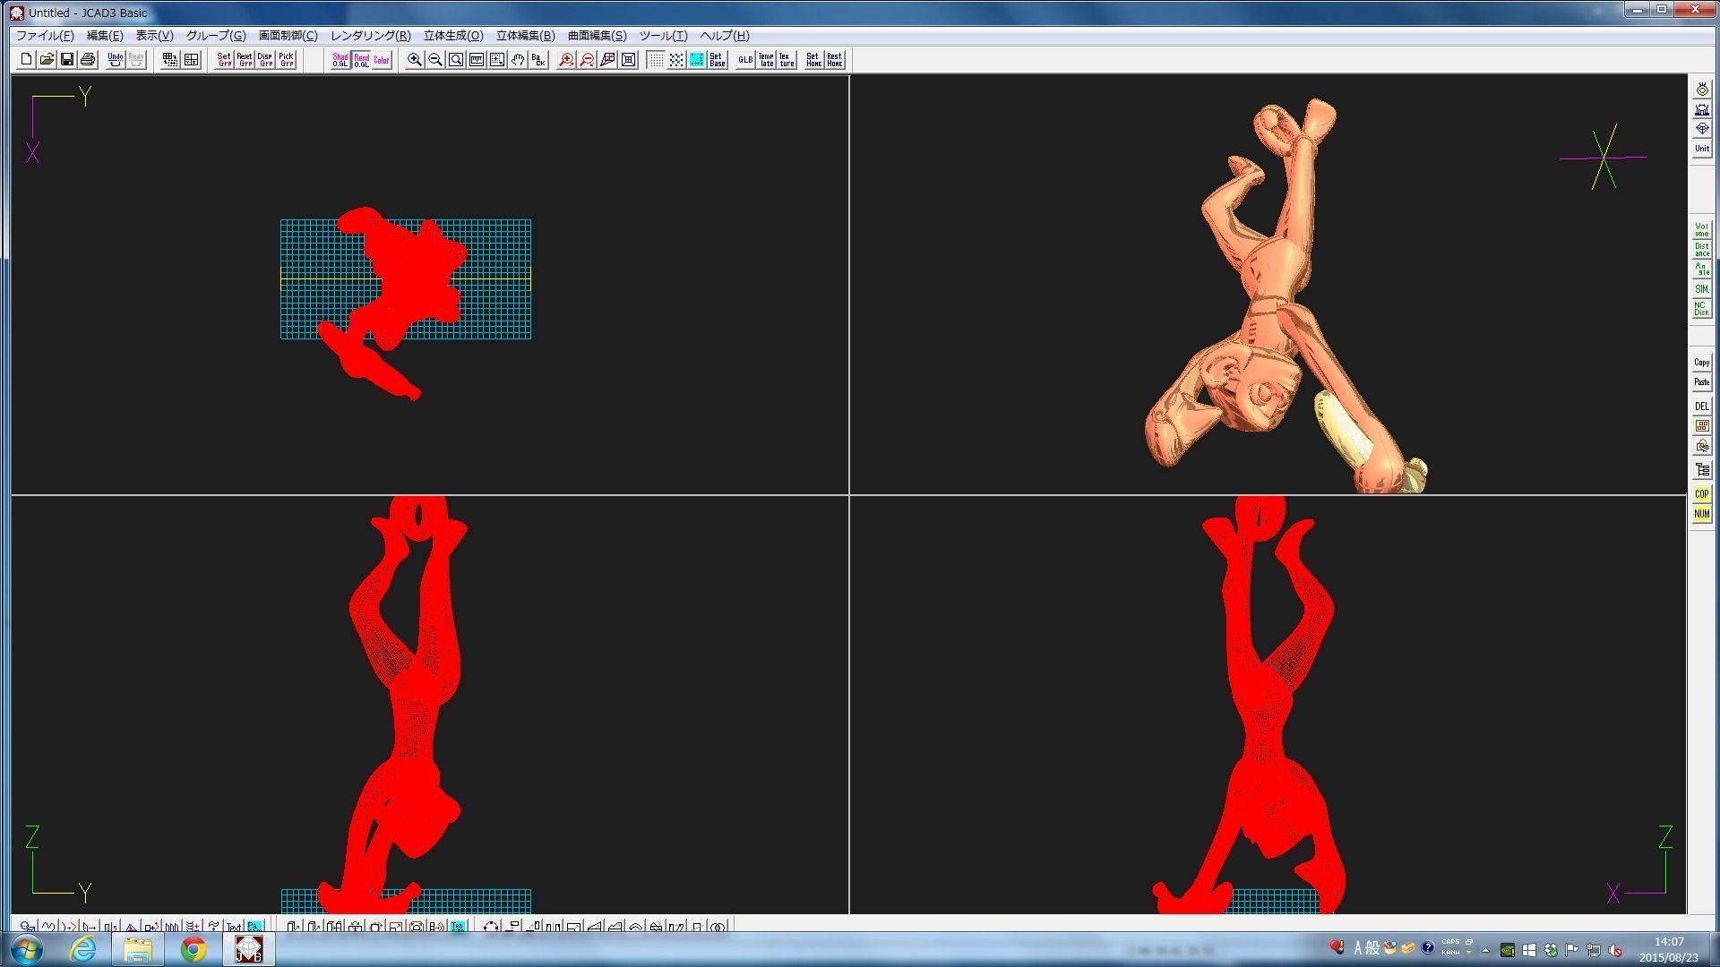
Task: Open the 立体生成(O) menu
Action: pos(452,36)
